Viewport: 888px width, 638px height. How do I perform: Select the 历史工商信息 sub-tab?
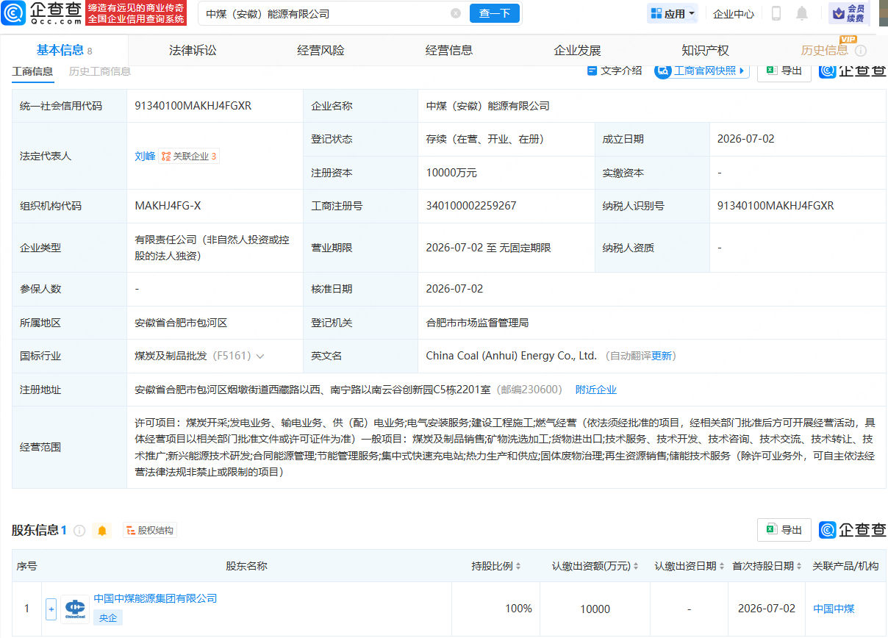[x=100, y=71]
